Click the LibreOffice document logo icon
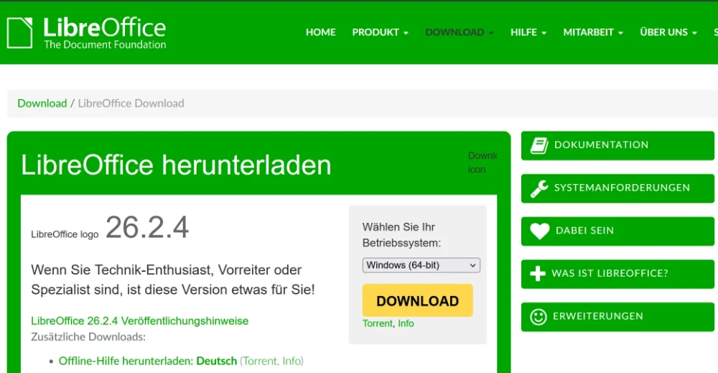The image size is (718, 373). click(19, 32)
